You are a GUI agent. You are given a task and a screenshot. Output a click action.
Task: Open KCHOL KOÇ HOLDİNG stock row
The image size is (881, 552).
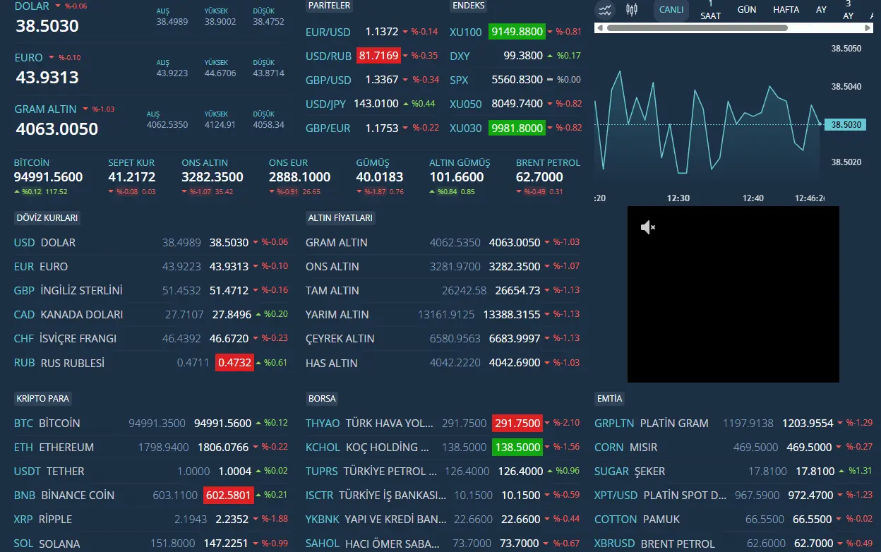[443, 447]
